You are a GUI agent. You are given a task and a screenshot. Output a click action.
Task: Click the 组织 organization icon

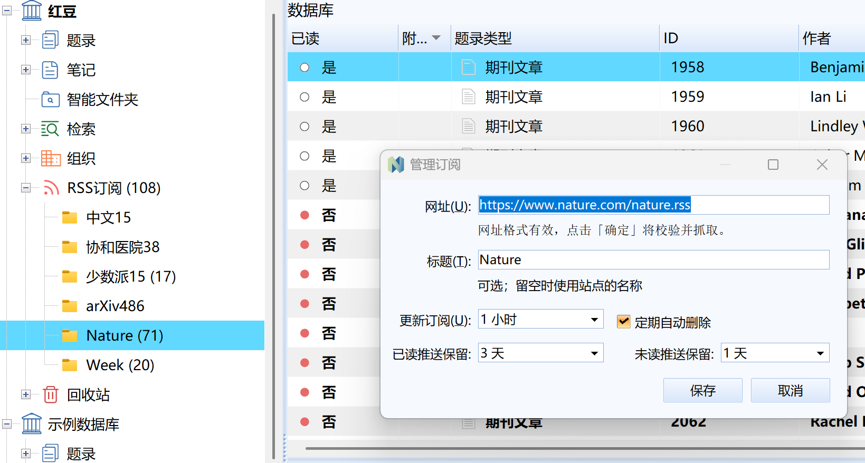[x=51, y=158]
